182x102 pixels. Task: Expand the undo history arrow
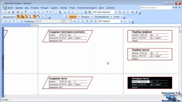pos(50,12)
